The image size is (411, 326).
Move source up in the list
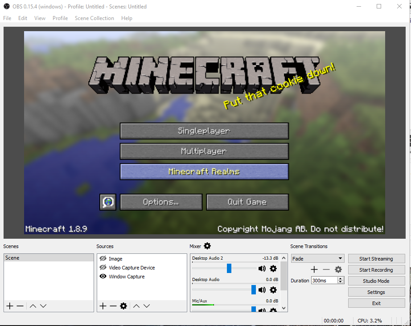point(136,306)
